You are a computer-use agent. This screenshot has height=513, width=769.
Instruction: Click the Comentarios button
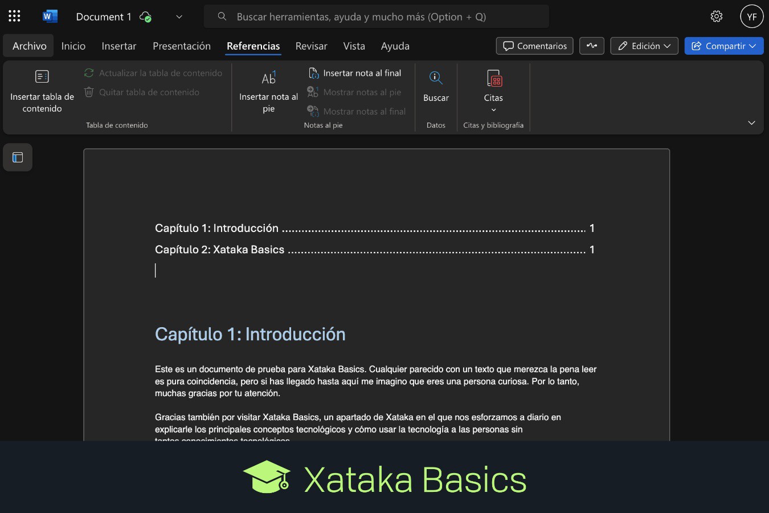535,46
